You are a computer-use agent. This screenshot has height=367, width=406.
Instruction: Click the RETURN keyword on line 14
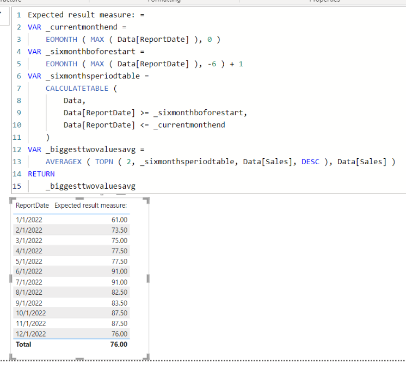click(41, 174)
